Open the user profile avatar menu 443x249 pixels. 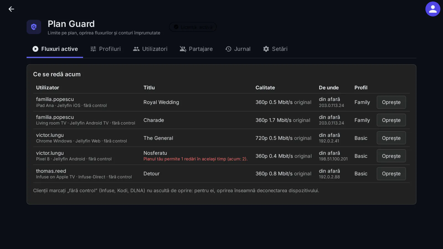click(x=433, y=9)
